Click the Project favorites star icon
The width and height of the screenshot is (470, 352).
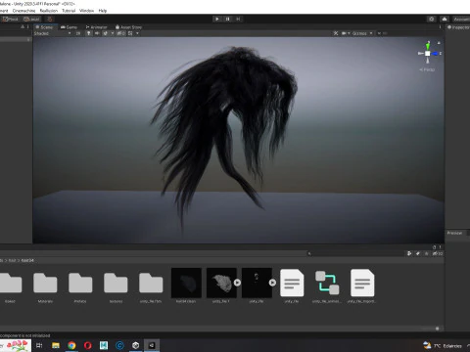(x=426, y=253)
